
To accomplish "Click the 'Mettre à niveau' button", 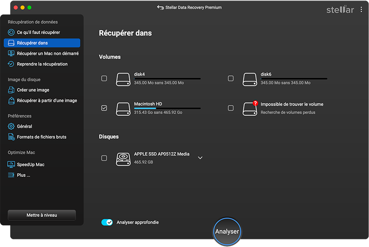I will tap(42, 215).
